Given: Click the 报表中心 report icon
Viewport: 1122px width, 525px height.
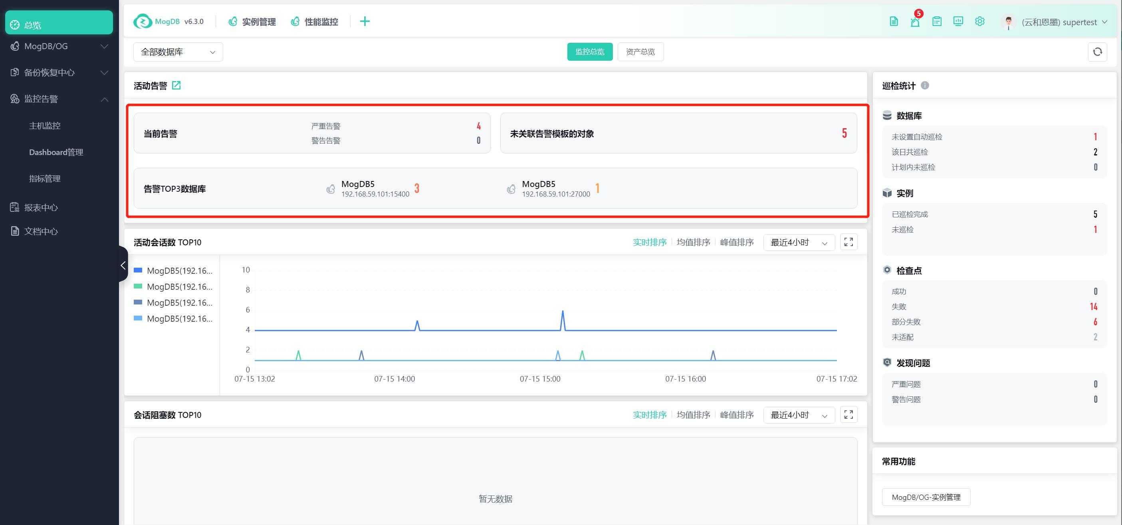Looking at the screenshot, I should pos(15,207).
